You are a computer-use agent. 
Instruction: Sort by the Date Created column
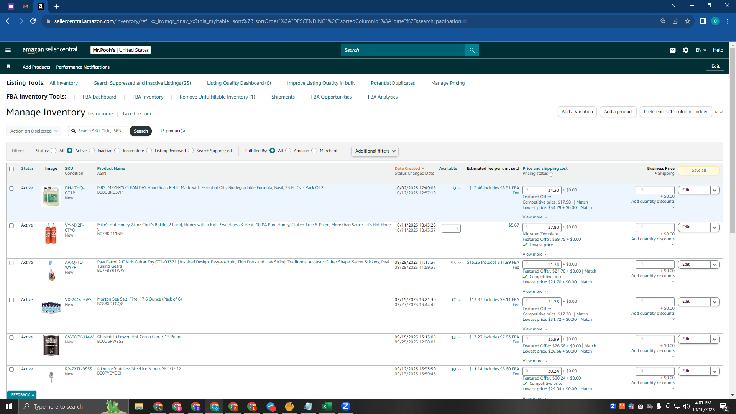[409, 169]
